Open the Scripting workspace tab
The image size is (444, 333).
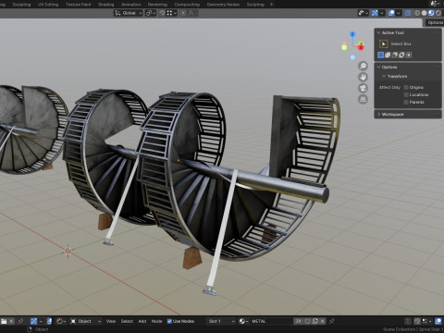(x=255, y=5)
